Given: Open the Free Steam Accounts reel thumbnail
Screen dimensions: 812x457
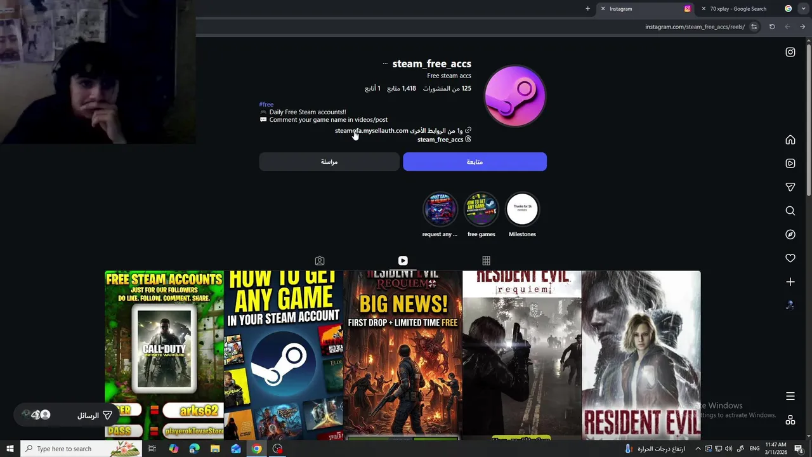Looking at the screenshot, I should coord(164,355).
